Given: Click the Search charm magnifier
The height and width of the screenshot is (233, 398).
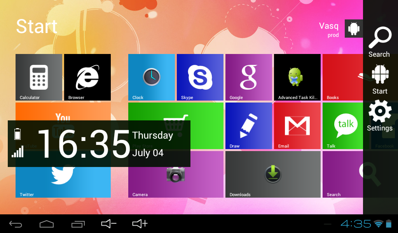Looking at the screenshot, I should (380, 38).
